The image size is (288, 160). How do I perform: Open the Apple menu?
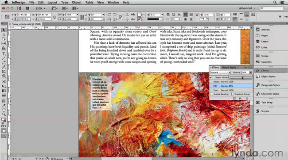click(6, 2)
